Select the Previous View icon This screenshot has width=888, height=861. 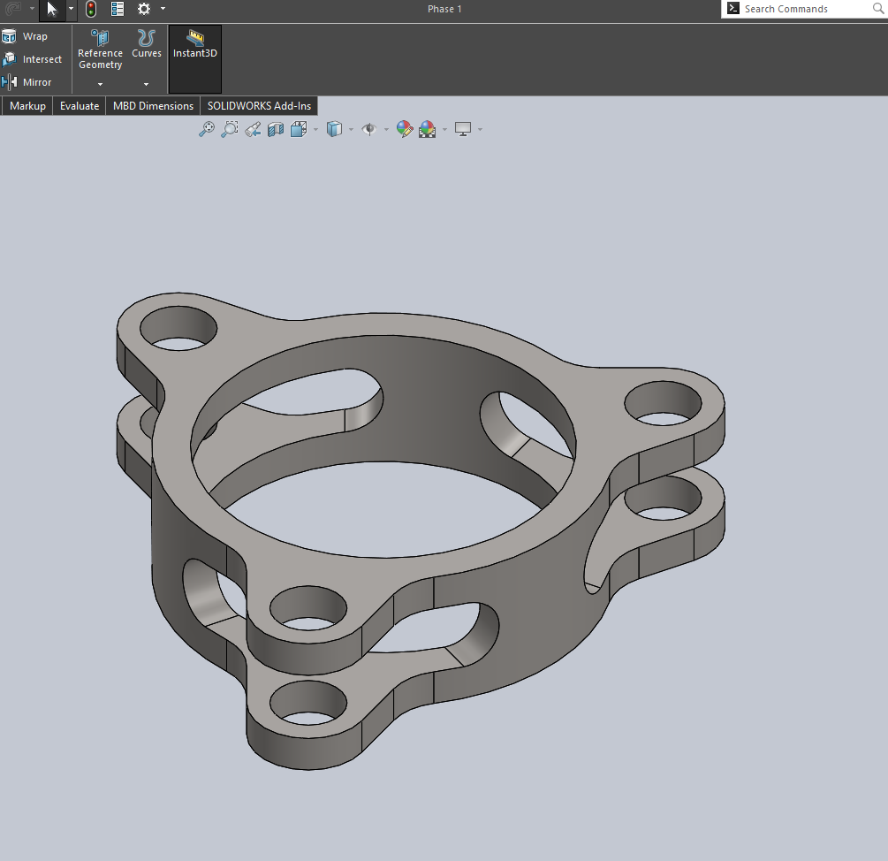[x=253, y=129]
